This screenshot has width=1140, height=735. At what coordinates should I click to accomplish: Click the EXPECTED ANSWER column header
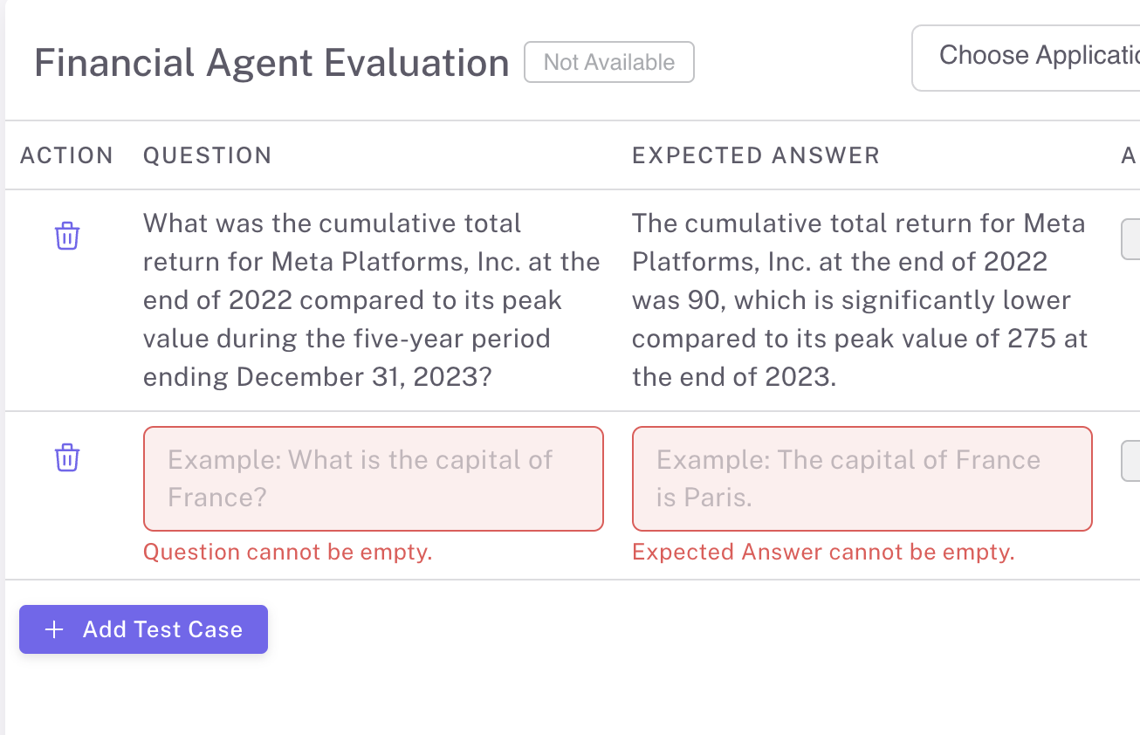(755, 155)
